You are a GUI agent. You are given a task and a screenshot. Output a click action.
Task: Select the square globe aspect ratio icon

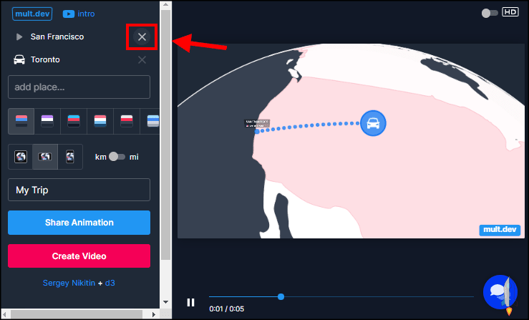(x=21, y=157)
